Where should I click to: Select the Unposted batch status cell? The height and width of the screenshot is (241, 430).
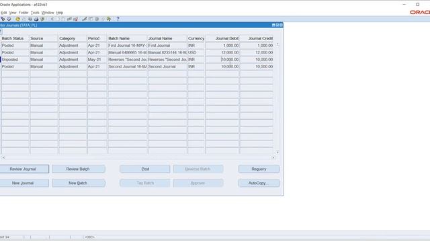coord(15,60)
